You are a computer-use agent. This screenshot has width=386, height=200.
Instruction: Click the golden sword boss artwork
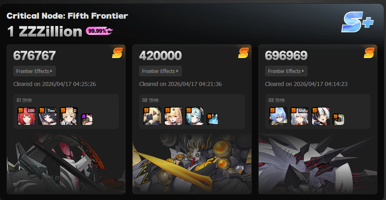(x=192, y=163)
